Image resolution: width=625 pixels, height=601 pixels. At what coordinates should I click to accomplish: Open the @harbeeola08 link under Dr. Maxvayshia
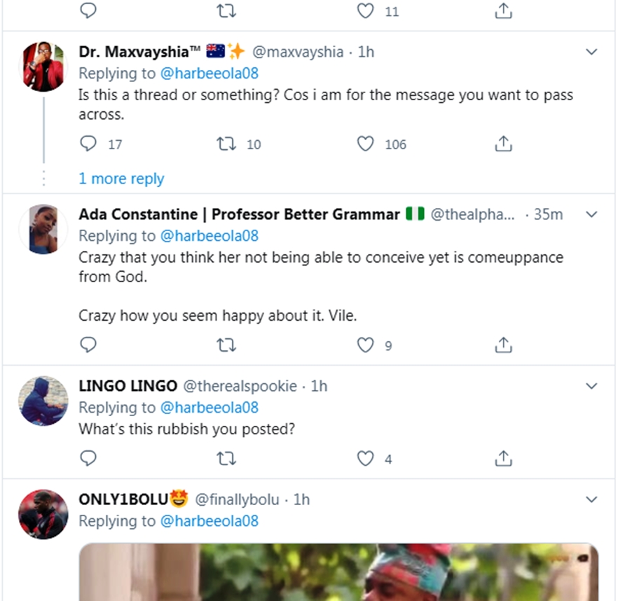click(x=209, y=74)
